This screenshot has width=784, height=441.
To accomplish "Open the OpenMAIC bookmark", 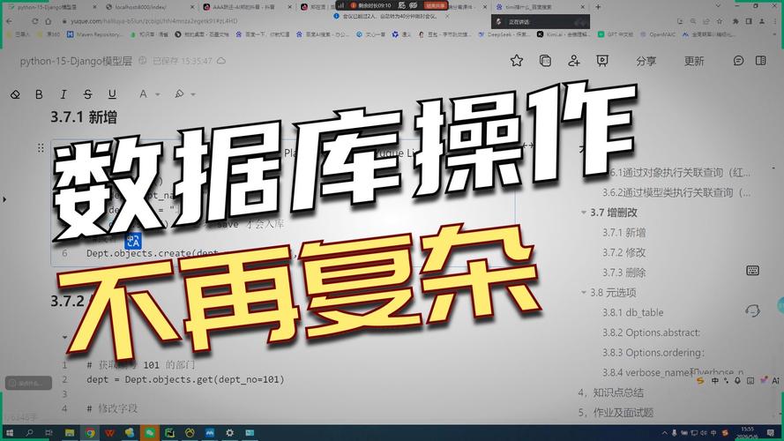I will click(659, 34).
